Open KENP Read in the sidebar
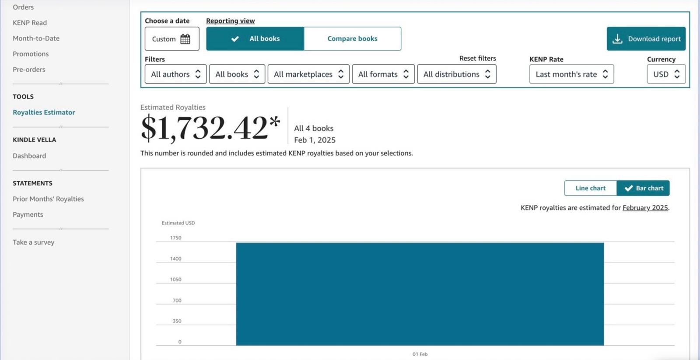Image resolution: width=700 pixels, height=360 pixels. tap(30, 23)
